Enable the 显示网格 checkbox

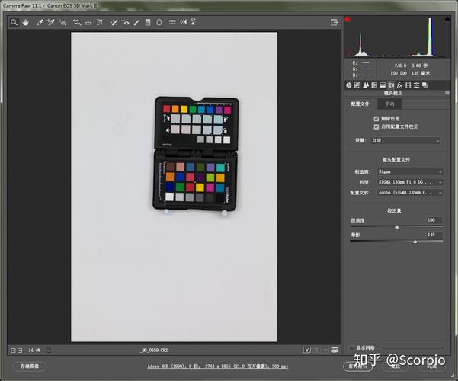351,348
